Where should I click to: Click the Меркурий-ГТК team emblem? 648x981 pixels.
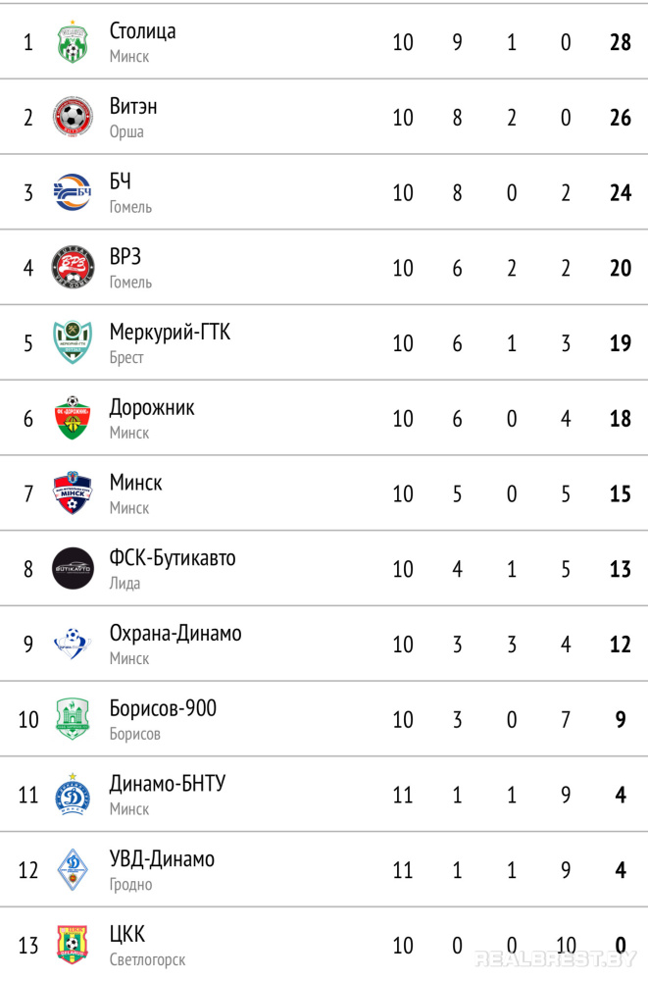(x=73, y=343)
